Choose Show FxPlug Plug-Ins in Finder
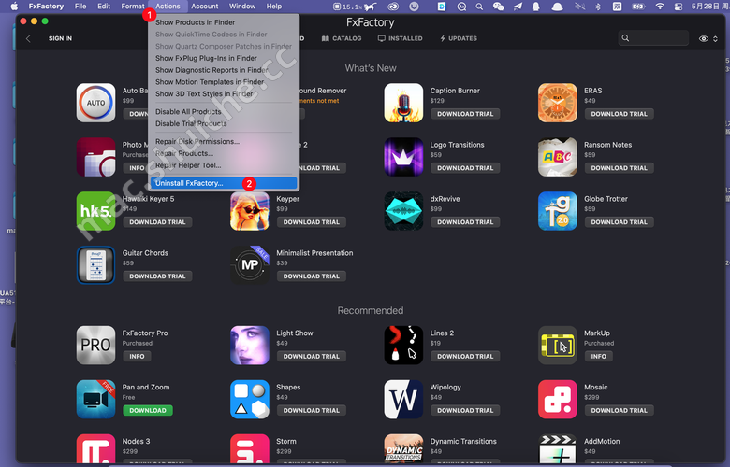This screenshot has width=730, height=467. tap(224, 58)
